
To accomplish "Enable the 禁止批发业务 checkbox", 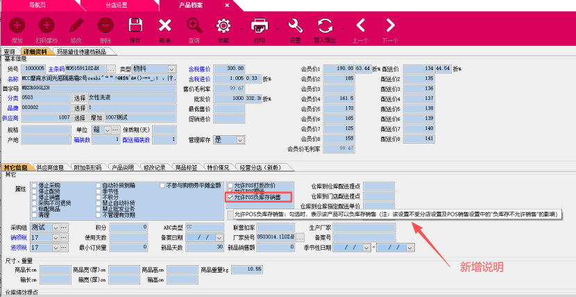I will pyautogui.click(x=99, y=209).
